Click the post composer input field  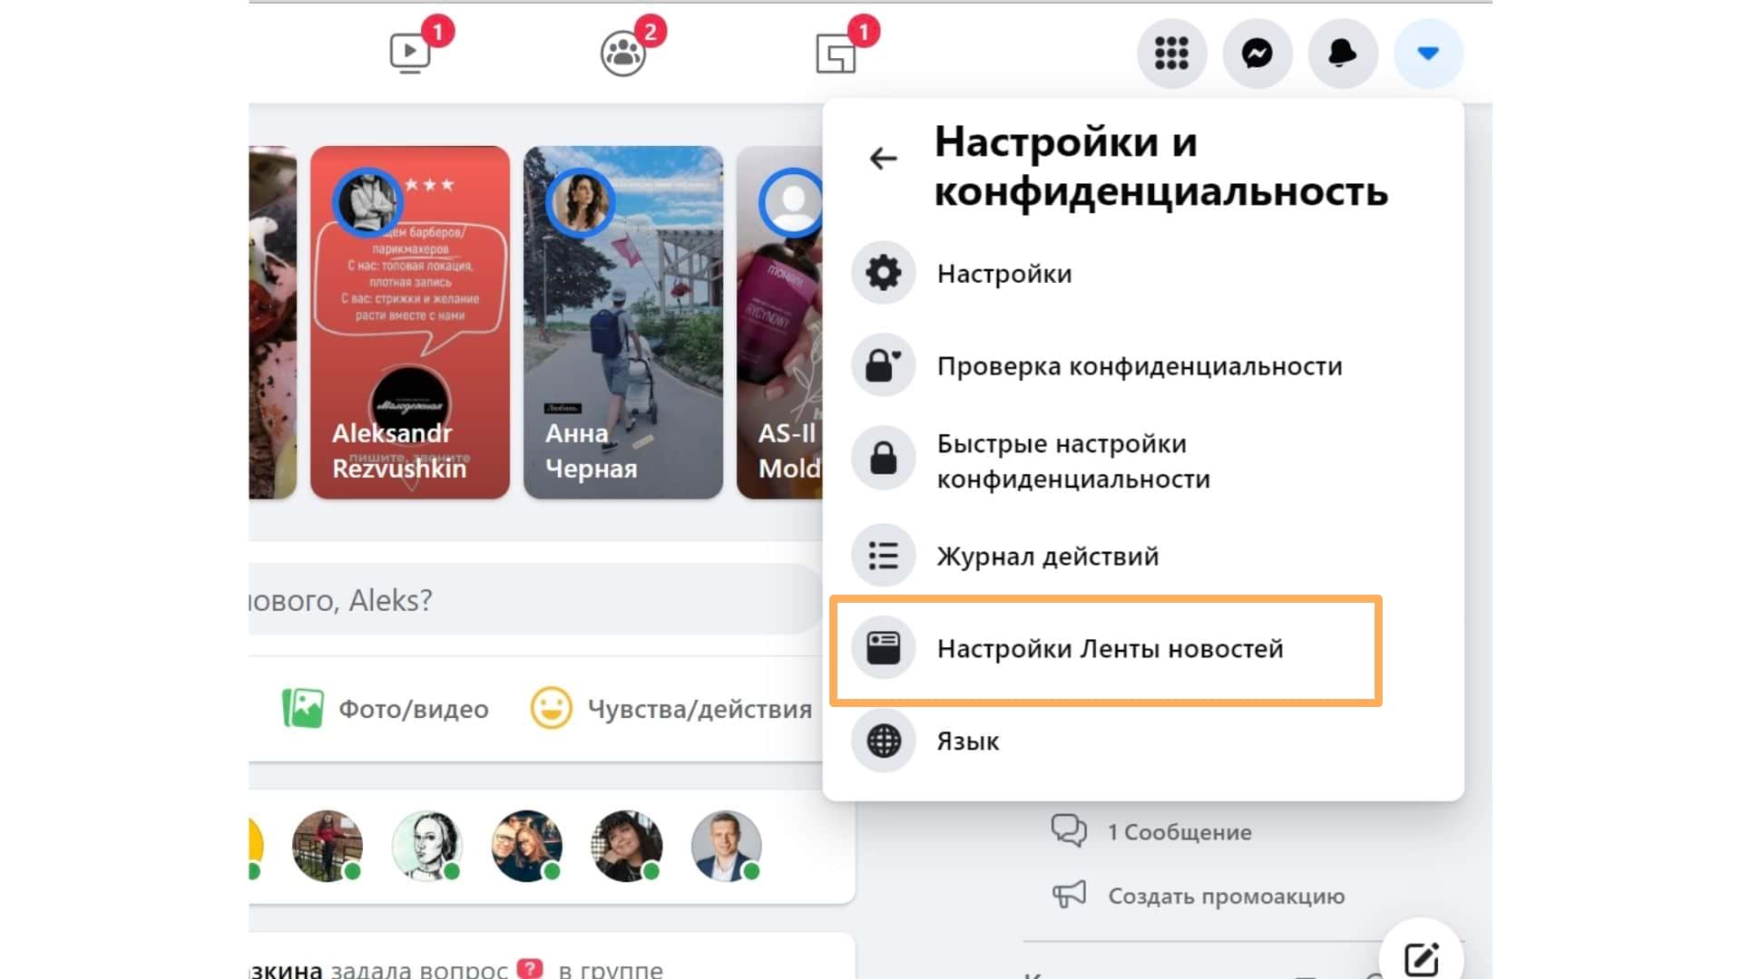(x=535, y=600)
